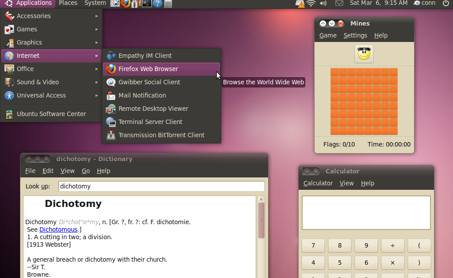
Task: Click the Wi-Fi signal icon on the panel
Action: (311, 4)
